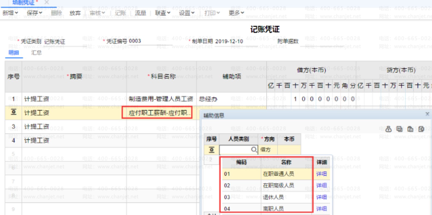Click the 人员类别 input field
432x215 pixels.
point(238,150)
